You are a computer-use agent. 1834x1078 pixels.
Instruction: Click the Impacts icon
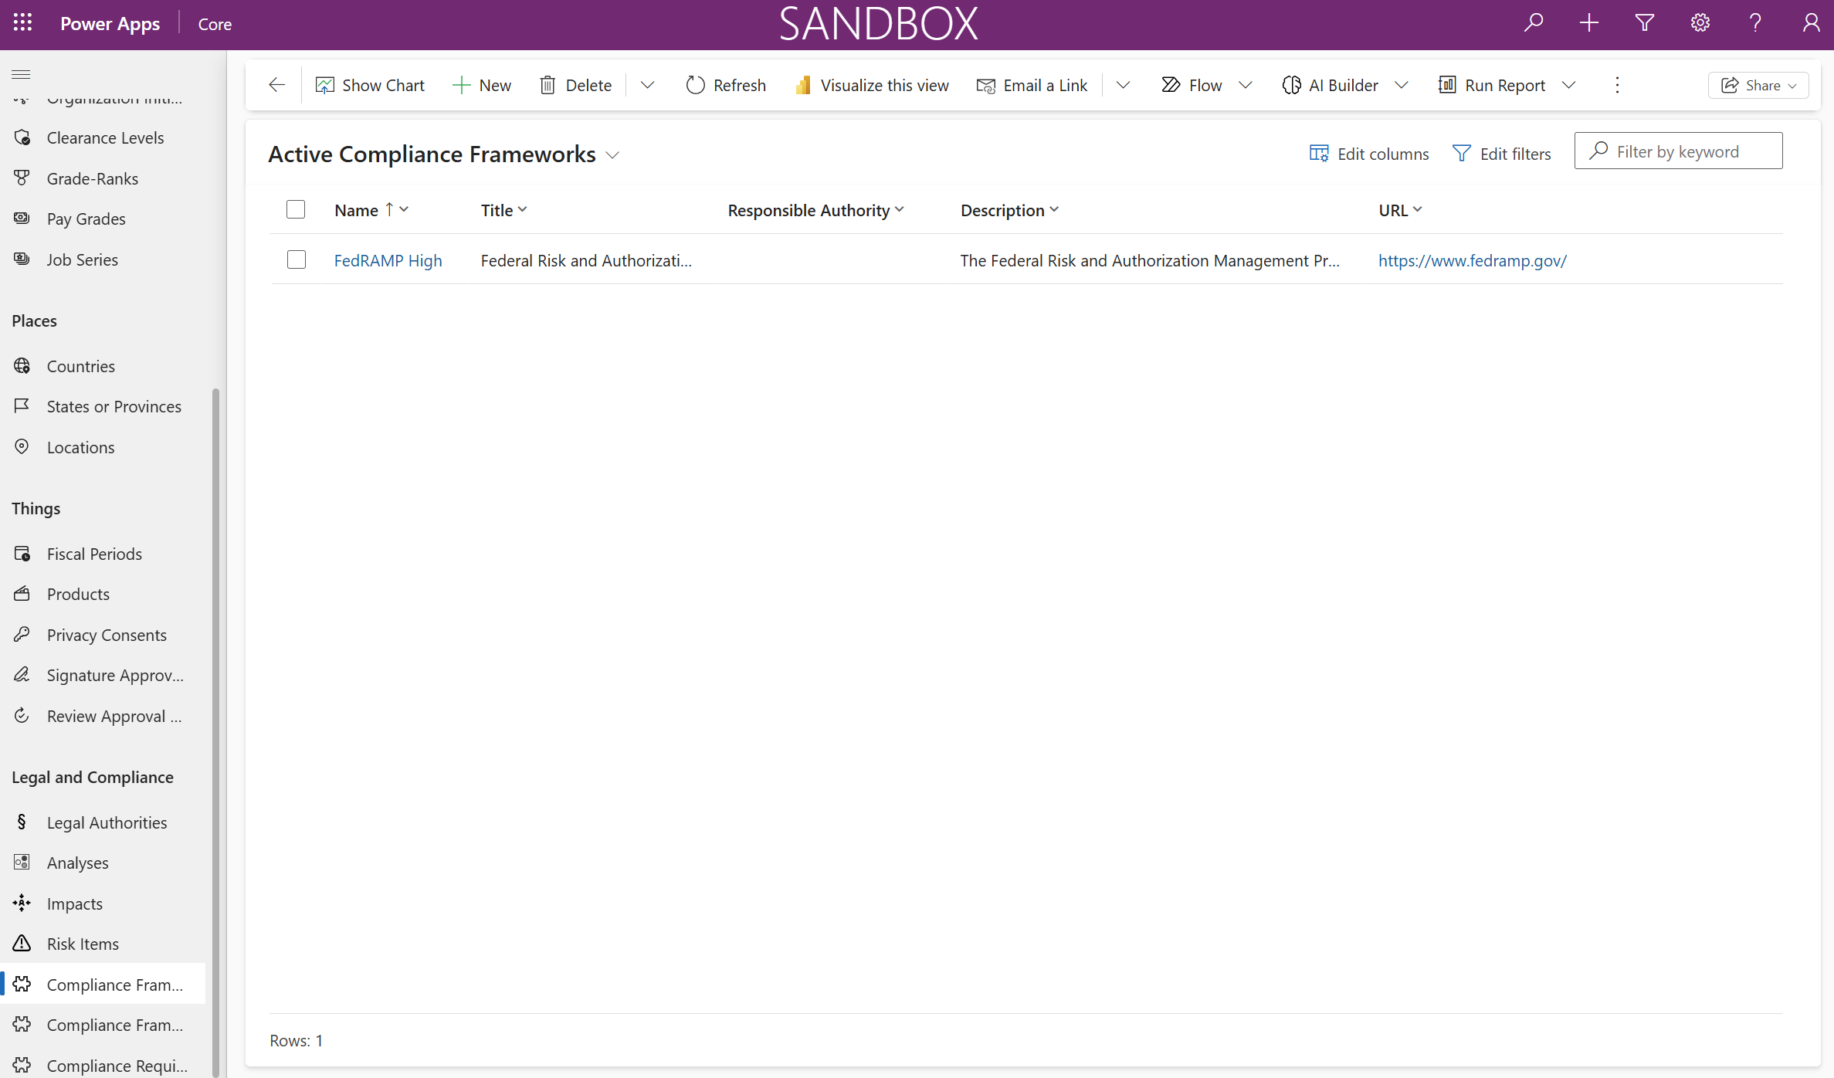pos(22,903)
